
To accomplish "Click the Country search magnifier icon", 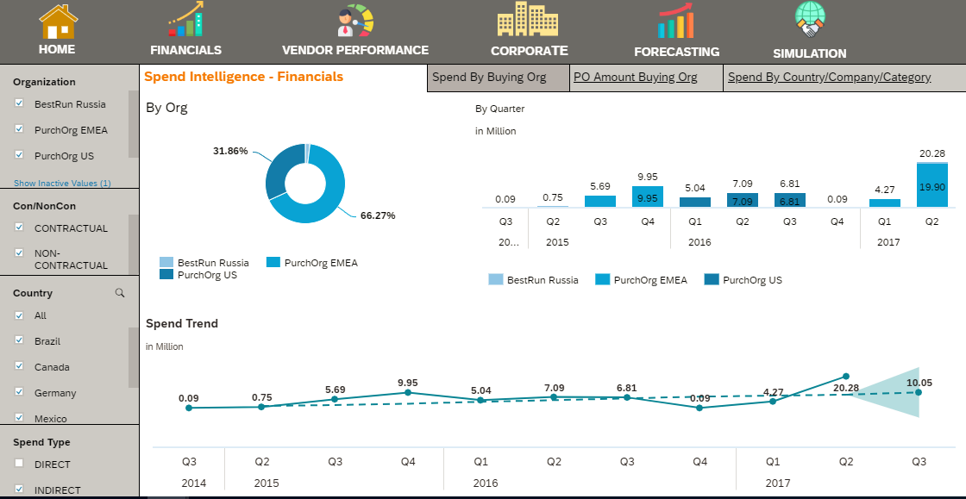I will tap(121, 293).
